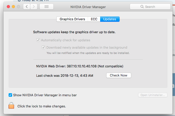This screenshot has width=175, height=116.
Task: Select the Updates tab
Action: [110, 19]
